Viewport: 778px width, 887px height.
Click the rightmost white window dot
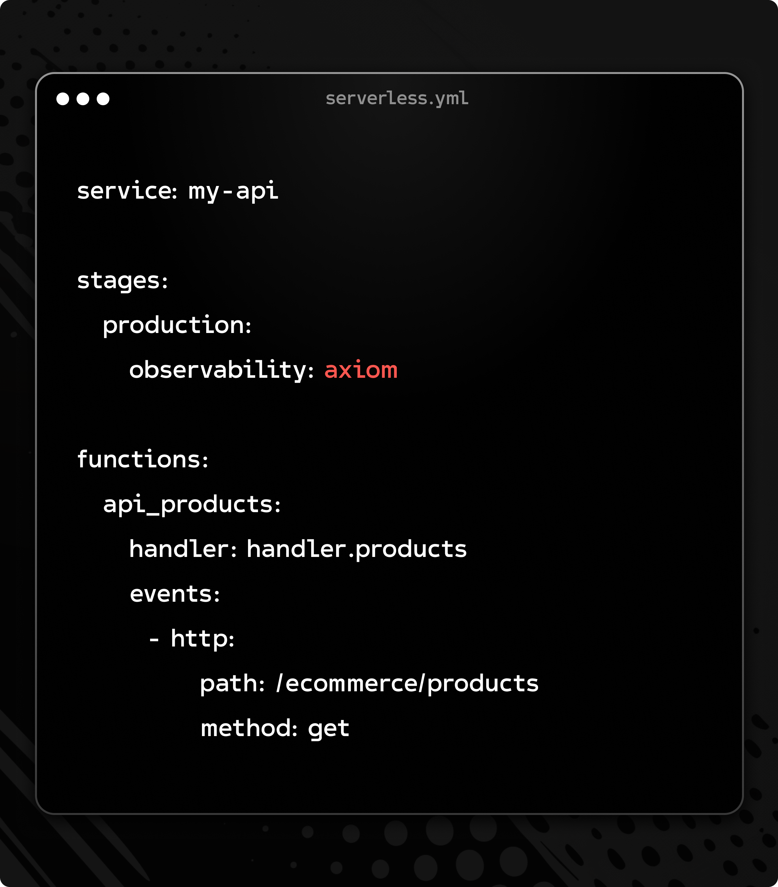[x=103, y=99]
